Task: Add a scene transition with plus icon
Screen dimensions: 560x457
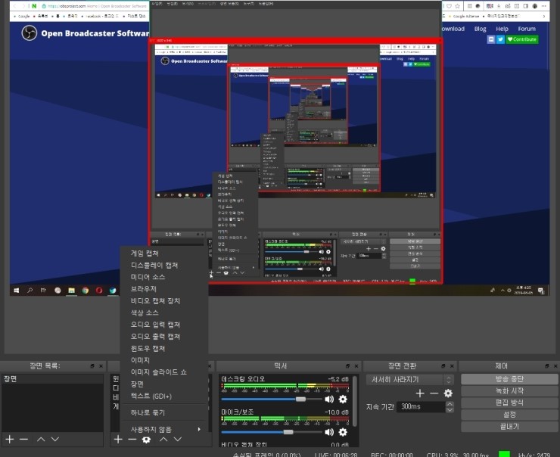Action: click(420, 393)
